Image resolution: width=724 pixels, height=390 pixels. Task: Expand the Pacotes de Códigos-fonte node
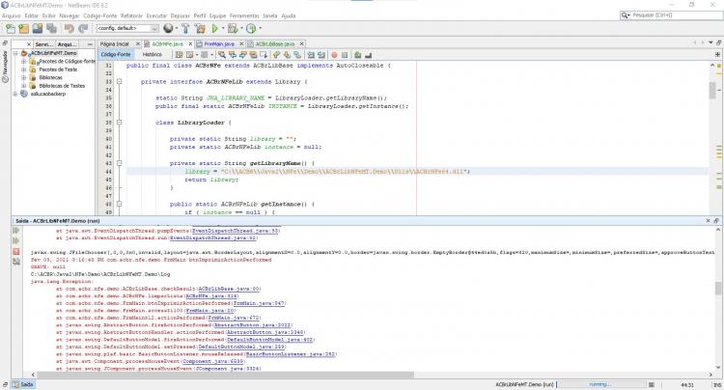pos(23,62)
